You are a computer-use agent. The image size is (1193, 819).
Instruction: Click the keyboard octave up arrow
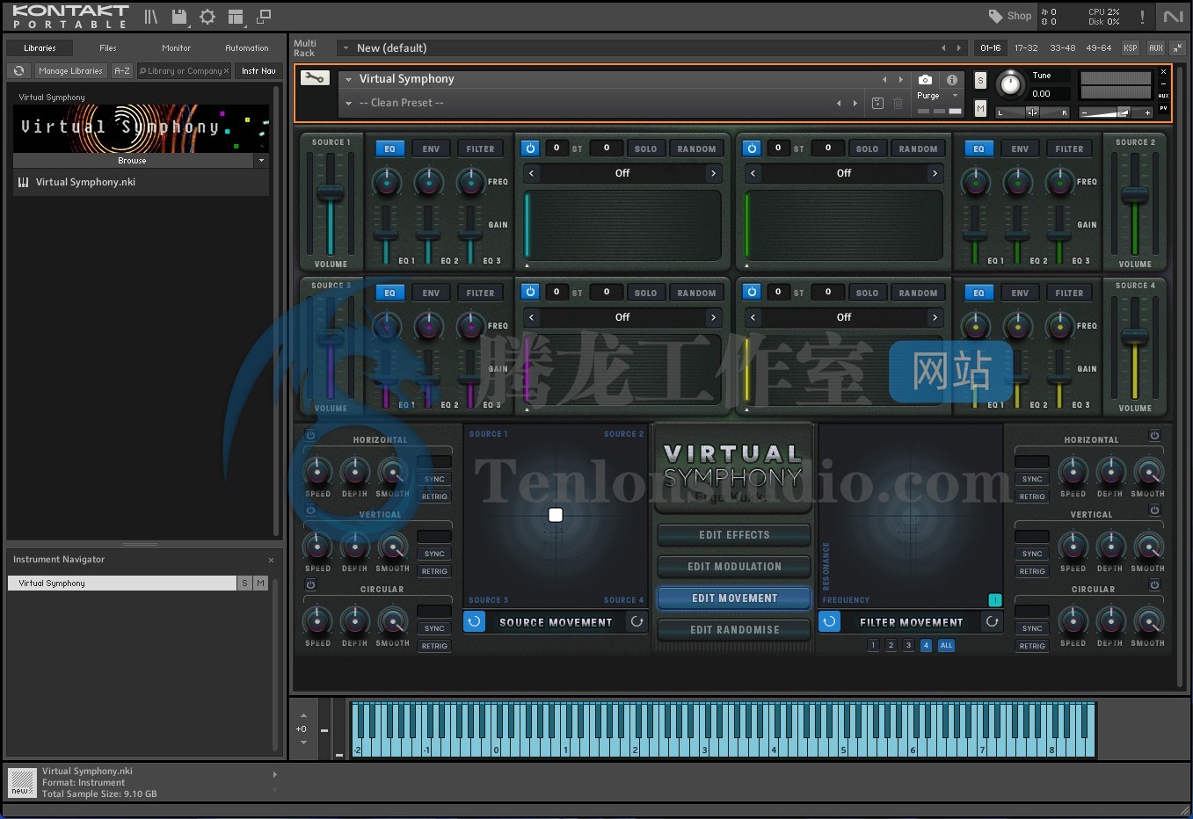click(x=303, y=715)
